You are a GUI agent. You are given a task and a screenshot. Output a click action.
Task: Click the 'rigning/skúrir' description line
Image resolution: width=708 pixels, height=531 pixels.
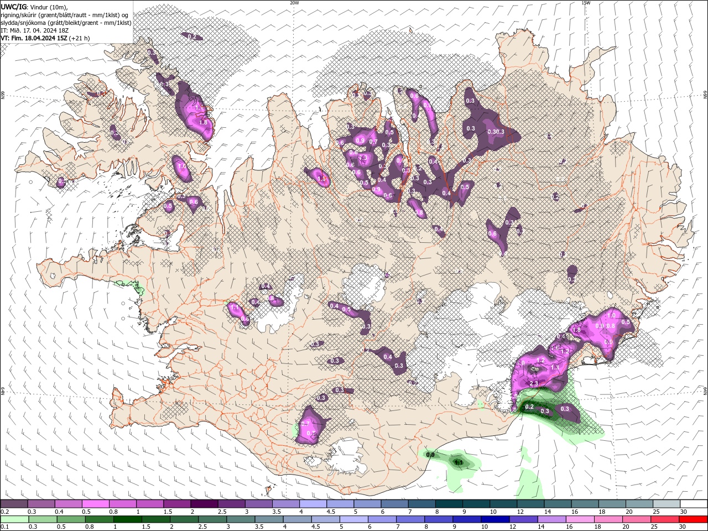pos(65,15)
